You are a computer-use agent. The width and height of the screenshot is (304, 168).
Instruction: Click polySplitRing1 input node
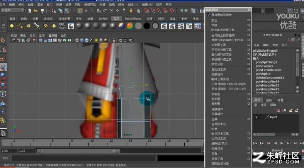pyautogui.click(x=267, y=62)
